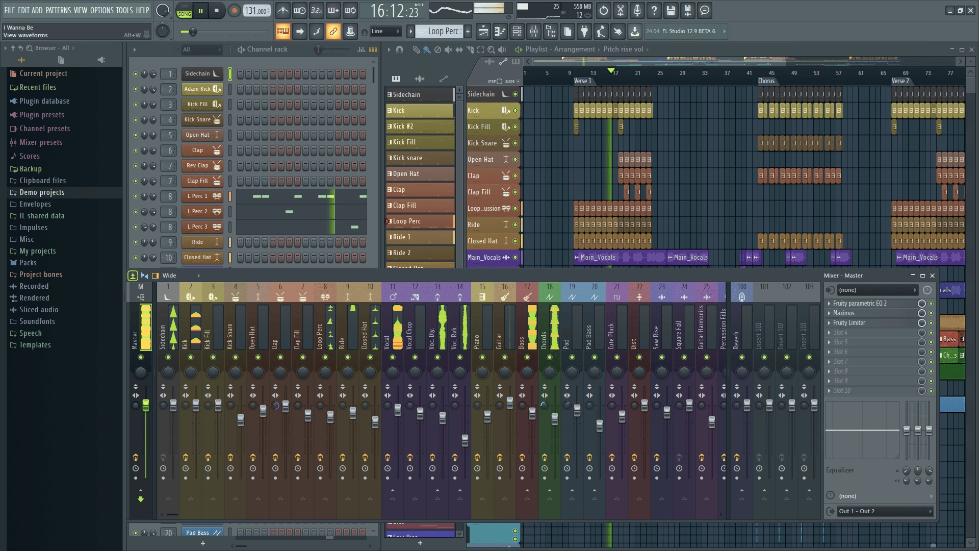Toggle the SLIDE mode checkbox
The height and width of the screenshot is (551, 979).
519,81
